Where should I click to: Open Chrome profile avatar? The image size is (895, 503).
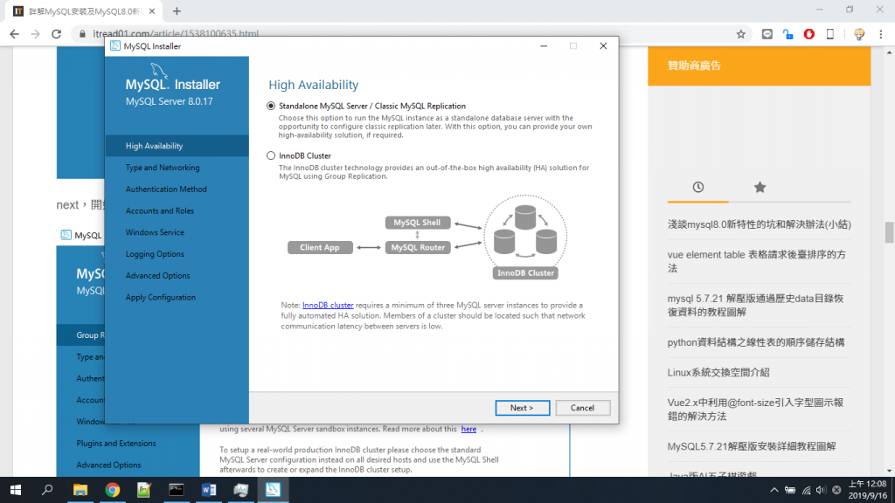point(859,34)
